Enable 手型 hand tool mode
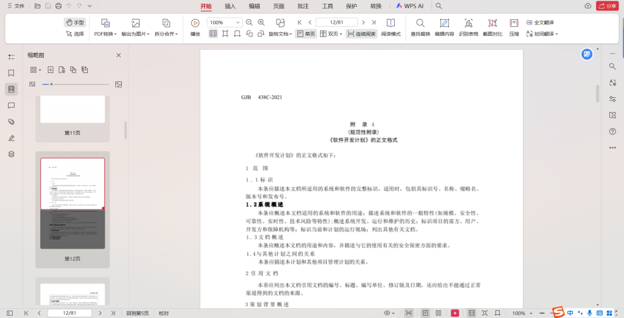The height and width of the screenshot is (318, 624). coord(75,22)
